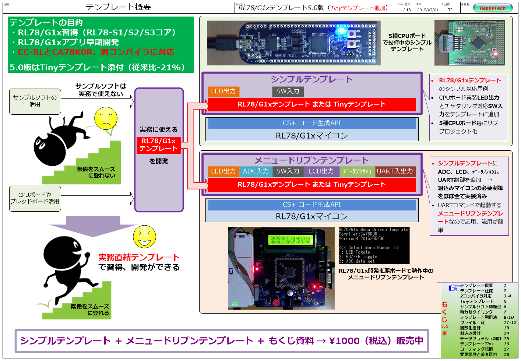Click the ¥1000（税込）販売中 banner
This screenshot has height=361, width=521.
tap(221, 341)
